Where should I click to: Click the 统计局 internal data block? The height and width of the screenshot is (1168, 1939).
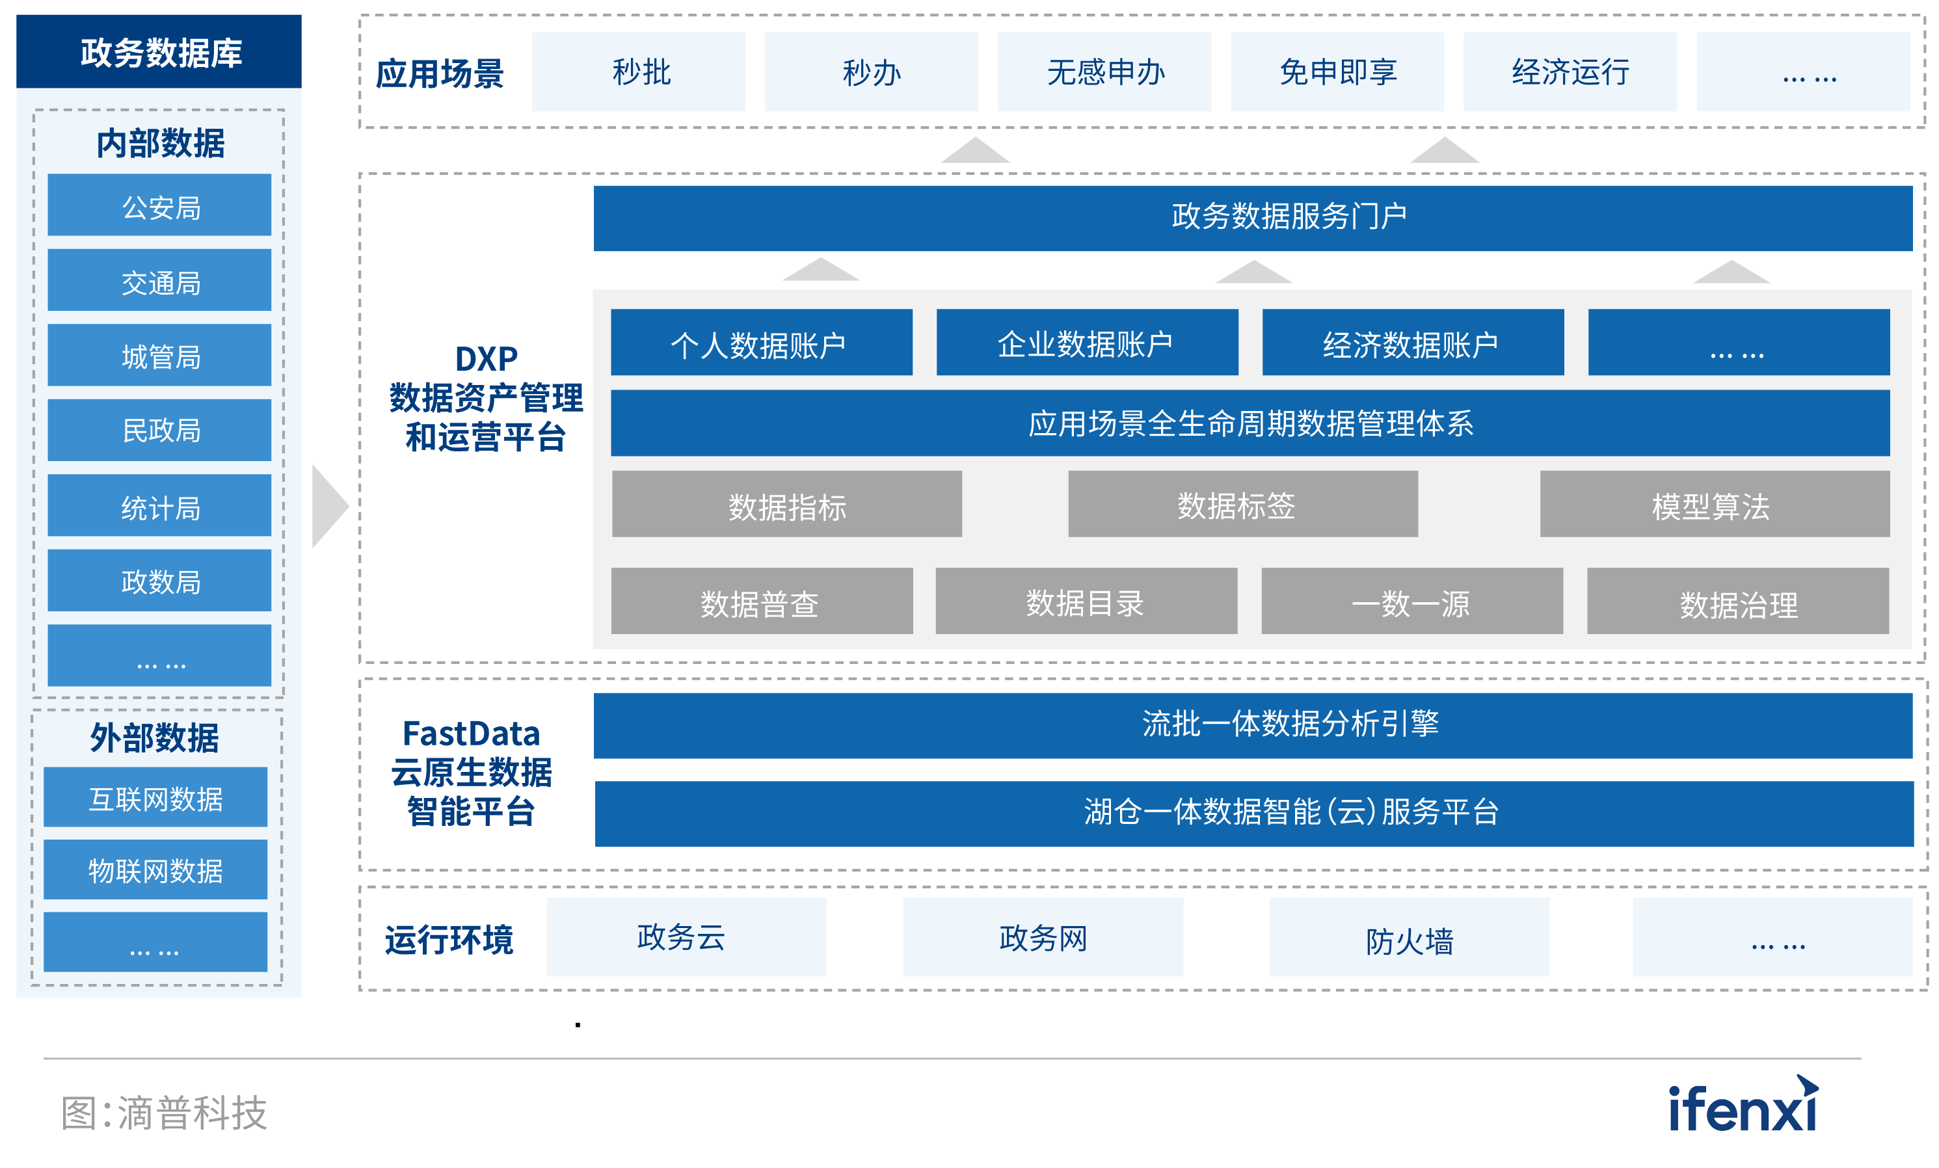[159, 506]
